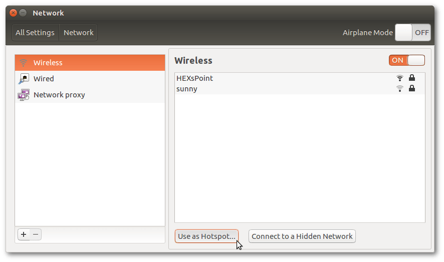The height and width of the screenshot is (262, 444).
Task: Choose the sunny network
Action: tap(300, 89)
